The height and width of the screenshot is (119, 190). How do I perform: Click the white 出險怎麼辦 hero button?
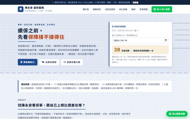pos(49,62)
